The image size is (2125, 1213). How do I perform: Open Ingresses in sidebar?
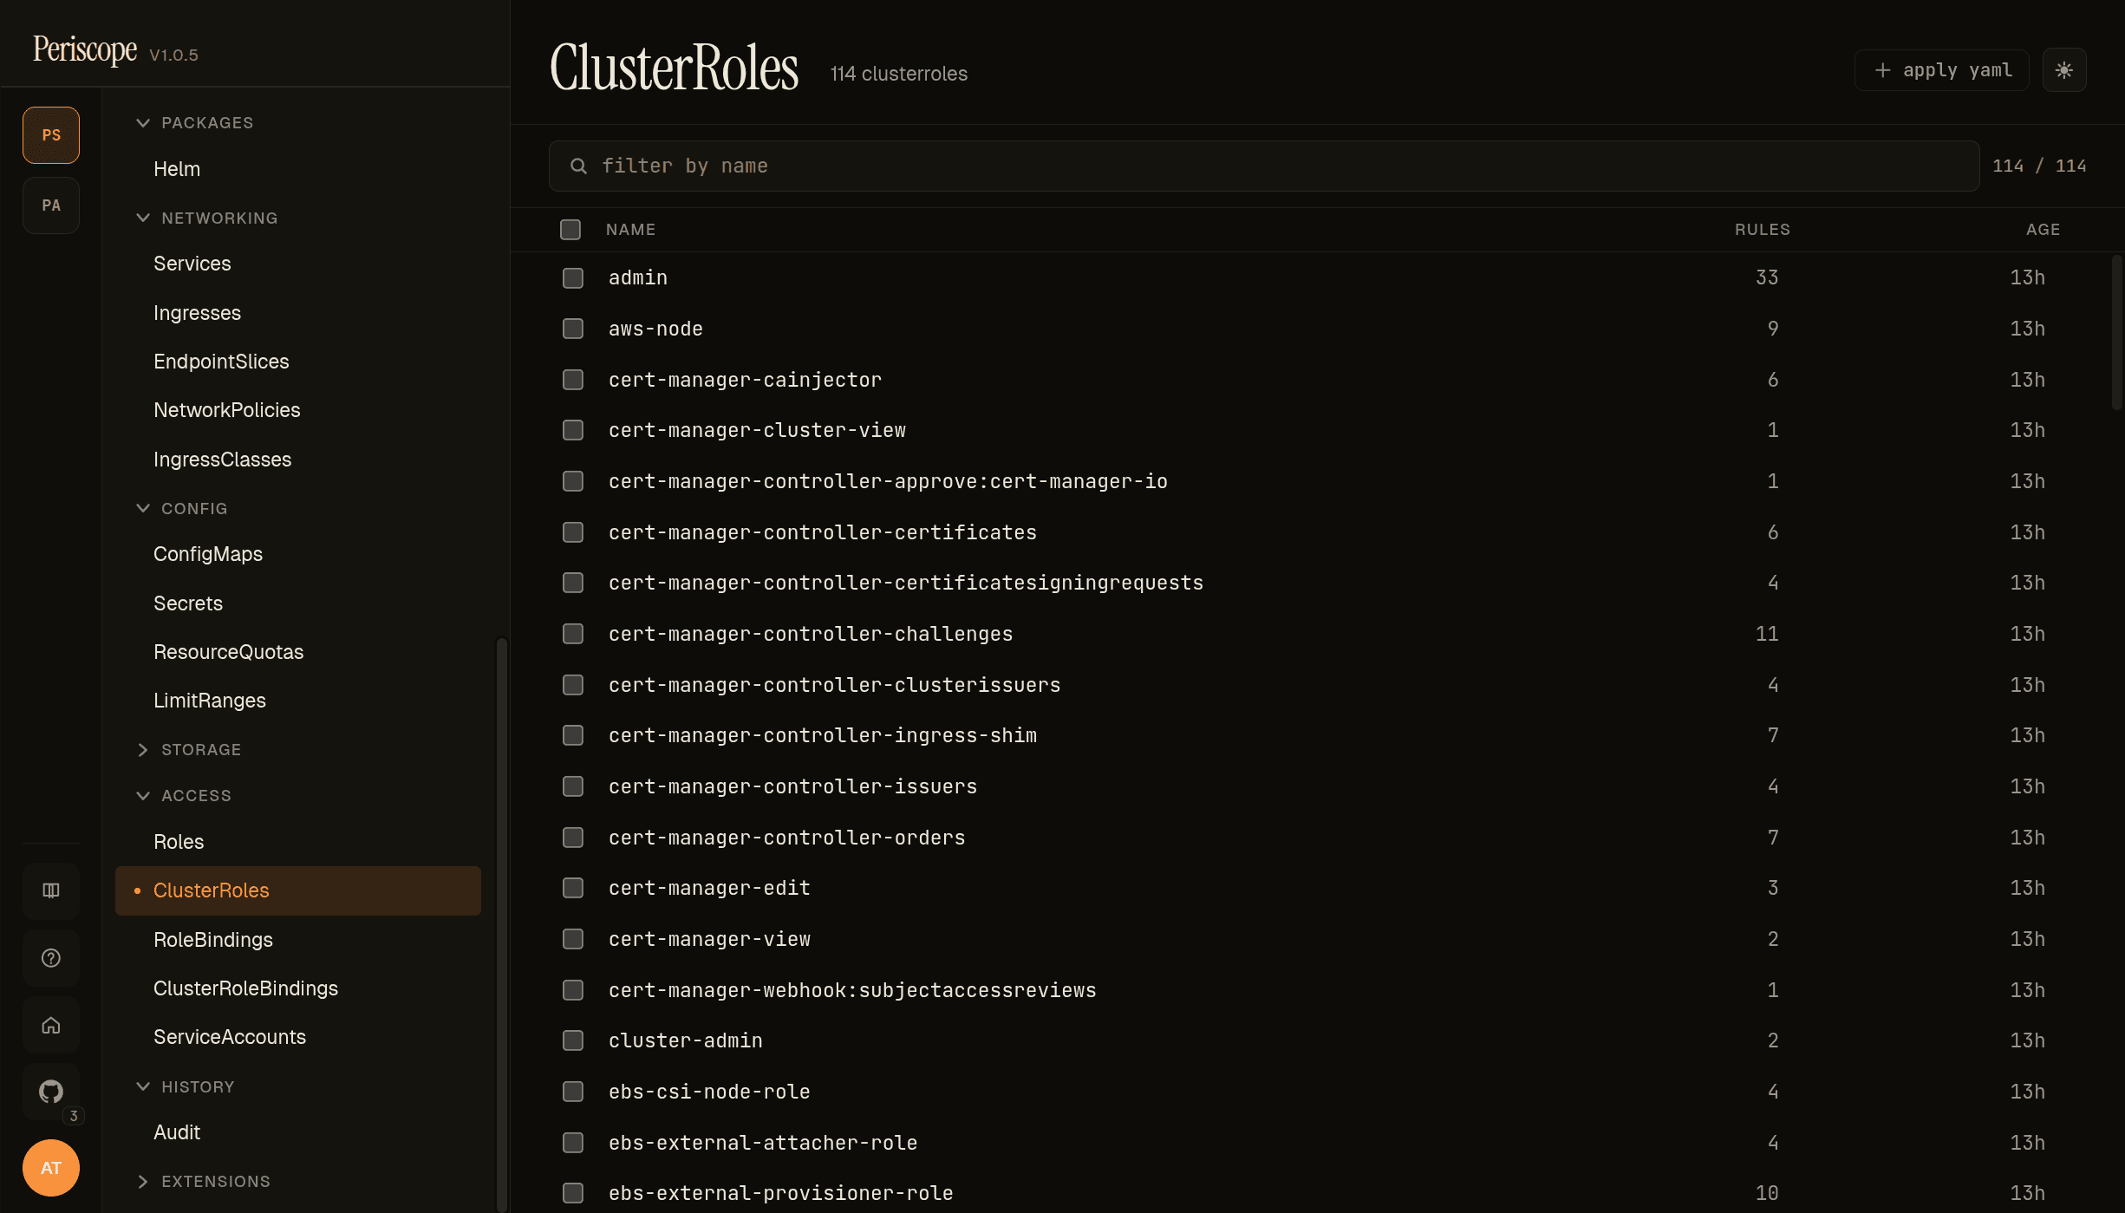[298, 313]
